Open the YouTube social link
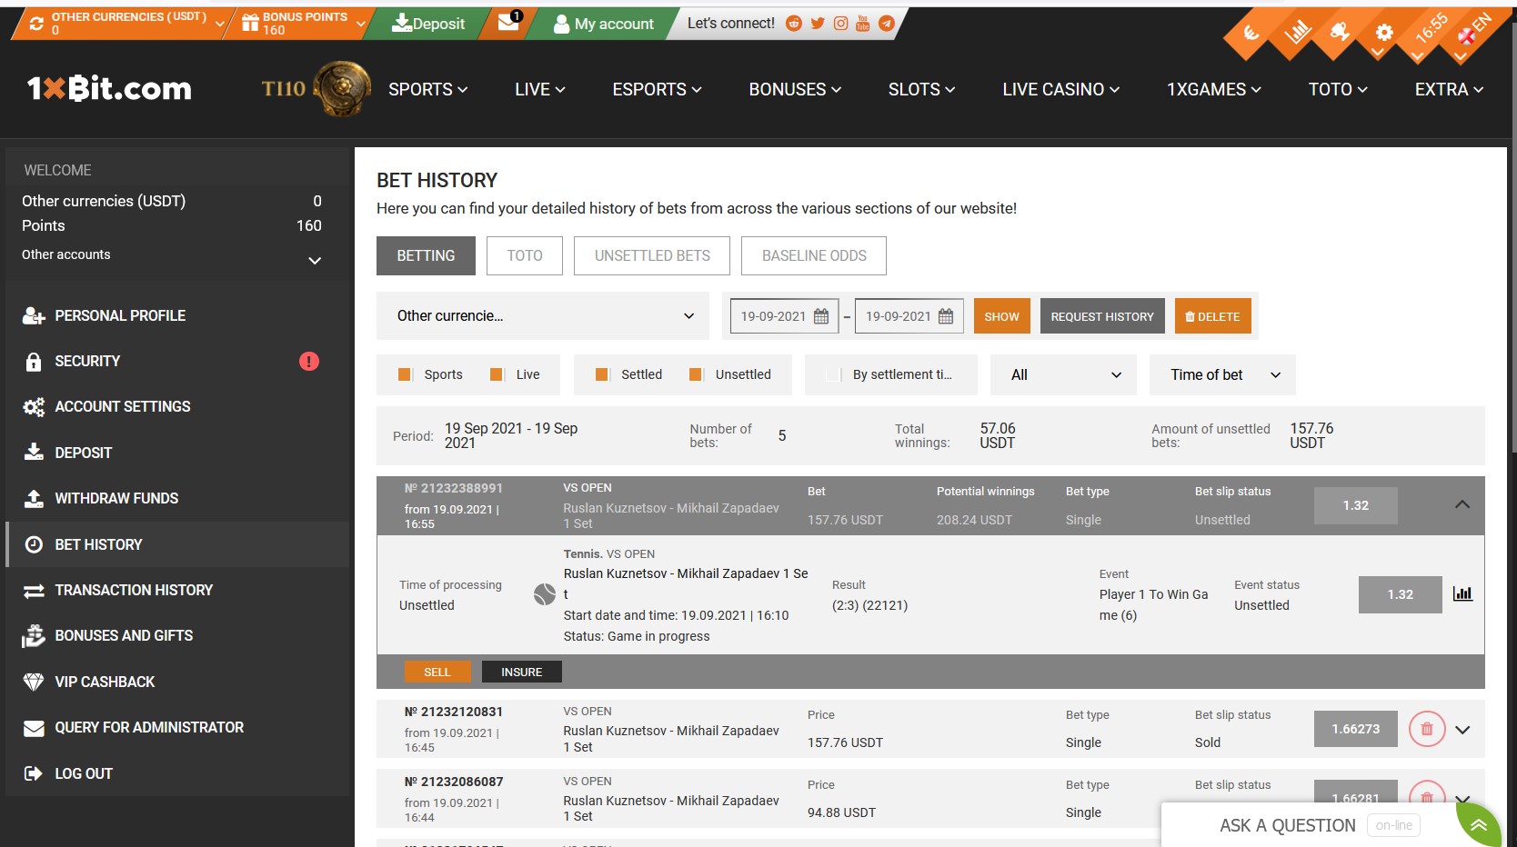 (x=863, y=24)
